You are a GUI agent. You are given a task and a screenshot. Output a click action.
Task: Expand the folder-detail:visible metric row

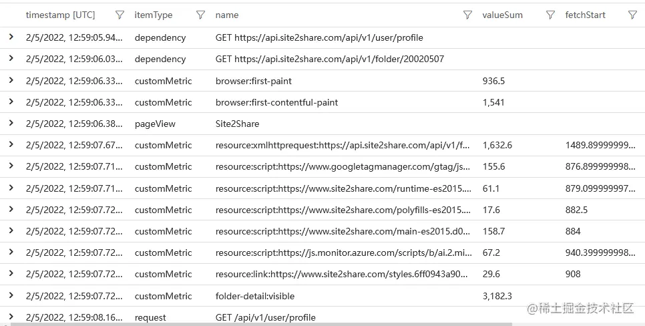tap(11, 295)
